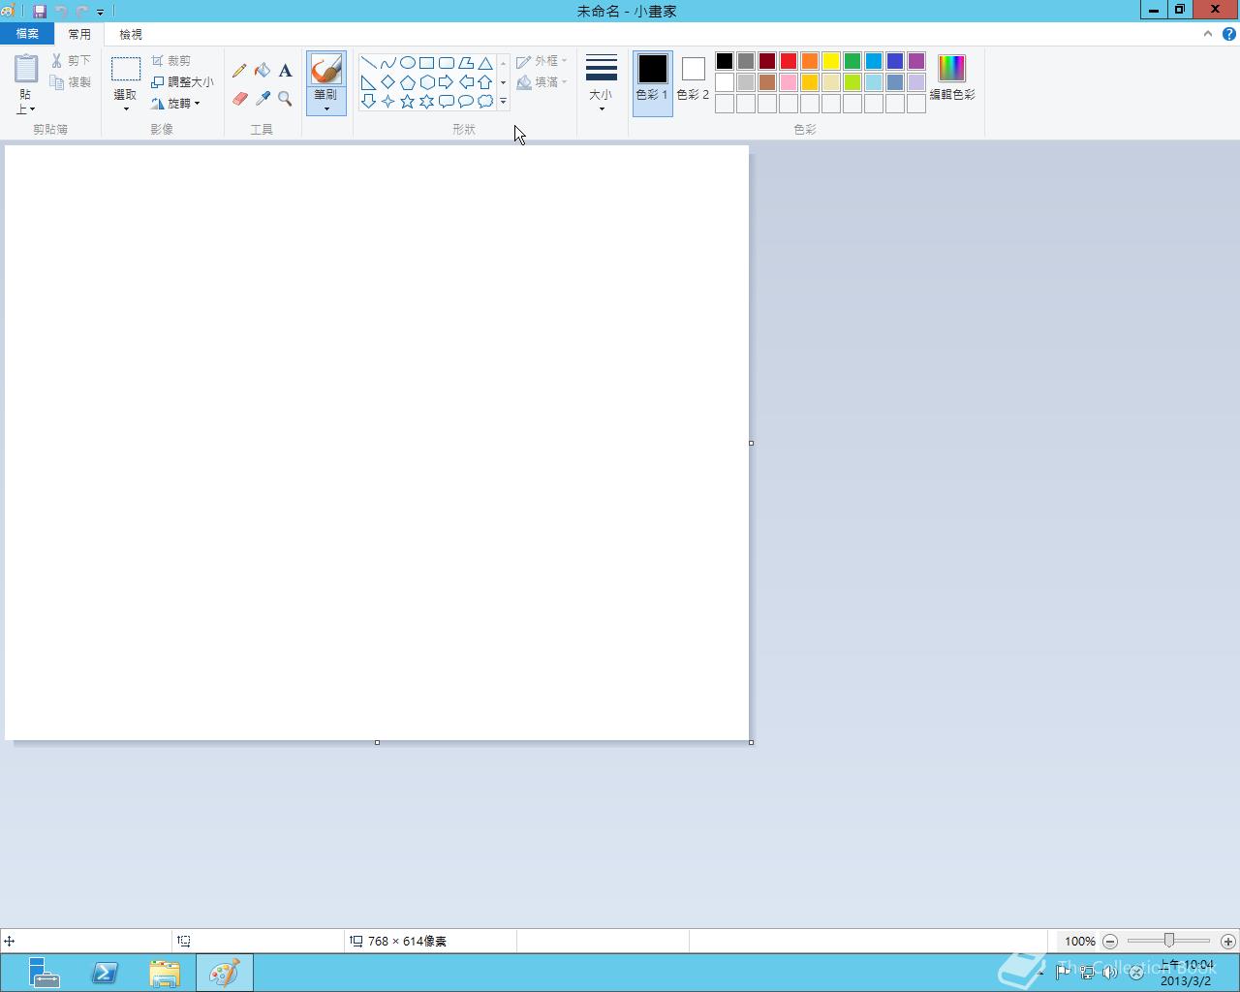This screenshot has height=992, width=1240.
Task: Choose the Polygon shape
Action: click(465, 63)
